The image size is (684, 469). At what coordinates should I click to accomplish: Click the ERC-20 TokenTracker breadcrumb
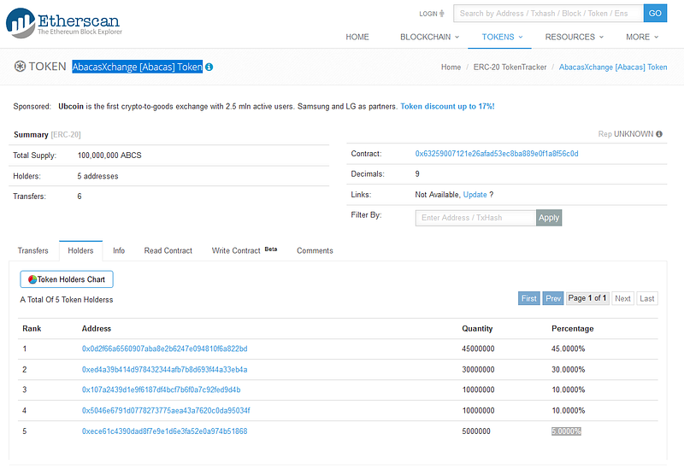click(x=510, y=67)
